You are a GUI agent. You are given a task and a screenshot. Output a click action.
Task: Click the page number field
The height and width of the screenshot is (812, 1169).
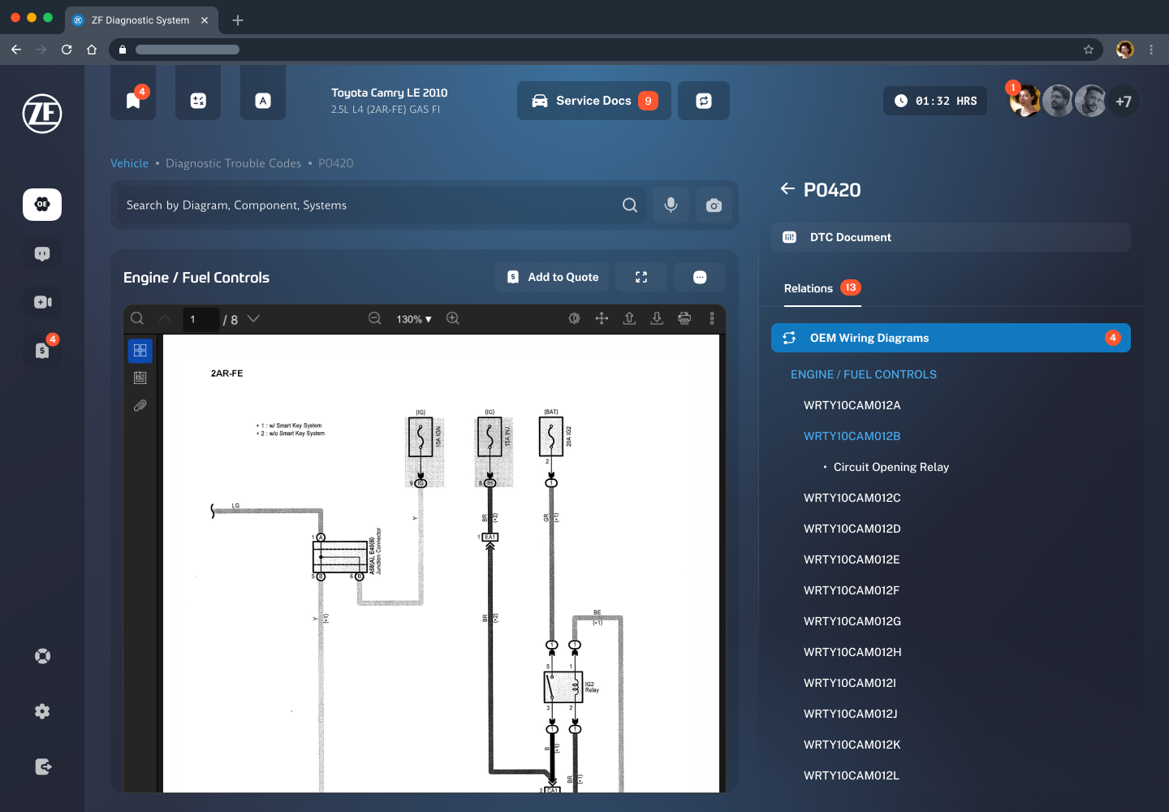click(201, 319)
